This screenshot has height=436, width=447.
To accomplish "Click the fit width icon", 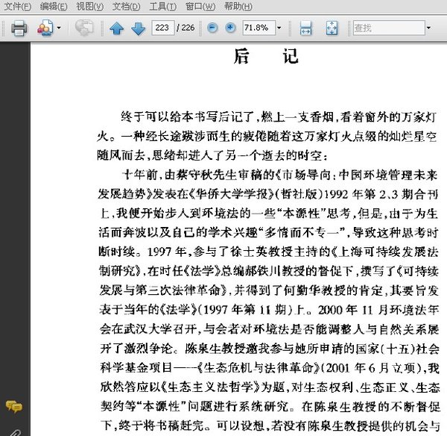I will coord(306,28).
